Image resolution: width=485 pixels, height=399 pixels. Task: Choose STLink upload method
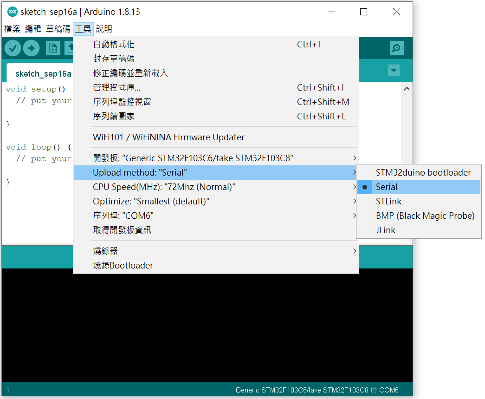(419, 201)
